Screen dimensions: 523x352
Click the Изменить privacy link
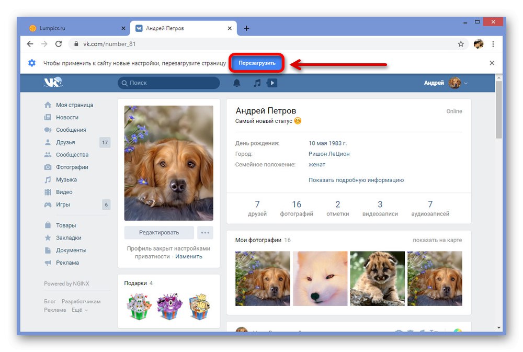(x=189, y=256)
